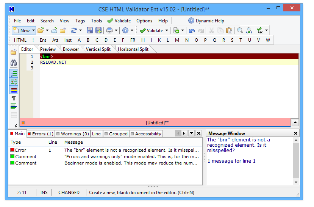Click the document check validation icon
Screen dimensions: 314x207
coord(176,31)
